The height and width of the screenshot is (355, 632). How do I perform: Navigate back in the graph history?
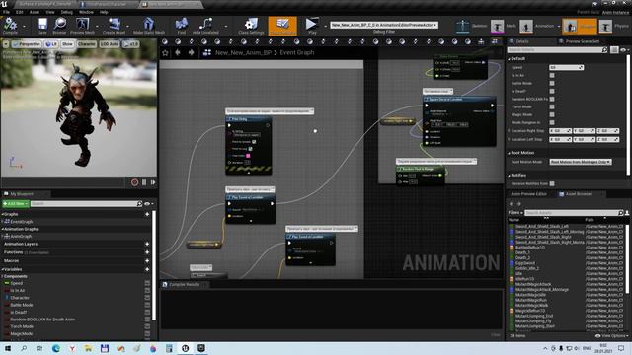click(x=178, y=52)
